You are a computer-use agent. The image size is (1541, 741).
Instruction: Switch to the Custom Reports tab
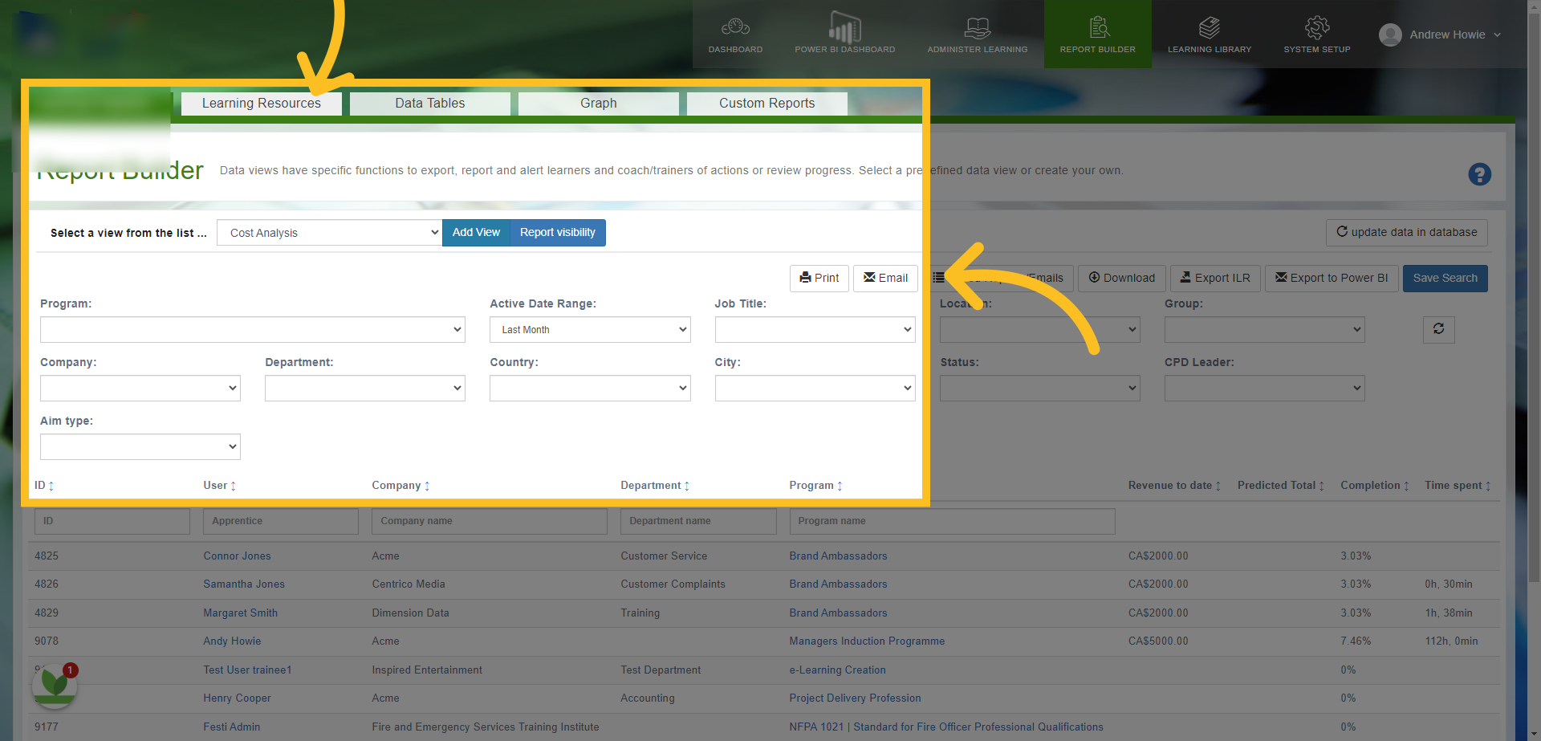click(x=766, y=104)
